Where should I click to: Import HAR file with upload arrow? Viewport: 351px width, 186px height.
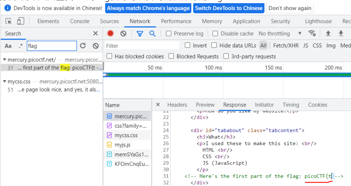tap(328, 33)
